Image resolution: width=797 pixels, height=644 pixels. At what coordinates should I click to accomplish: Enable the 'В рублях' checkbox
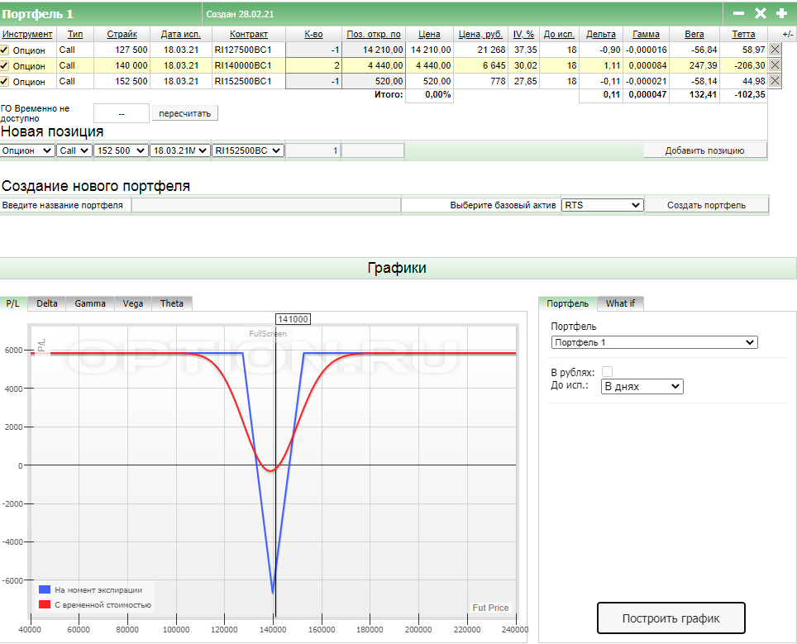[x=607, y=371]
